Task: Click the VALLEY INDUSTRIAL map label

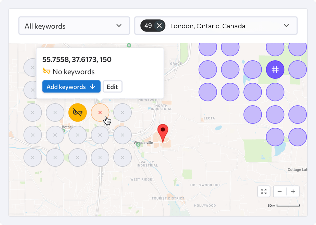Action: coord(147,164)
